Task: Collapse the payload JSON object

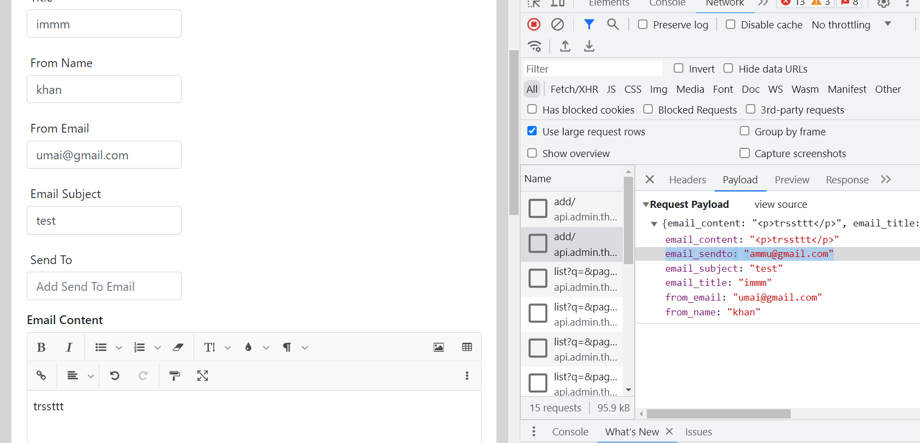Action: (654, 224)
